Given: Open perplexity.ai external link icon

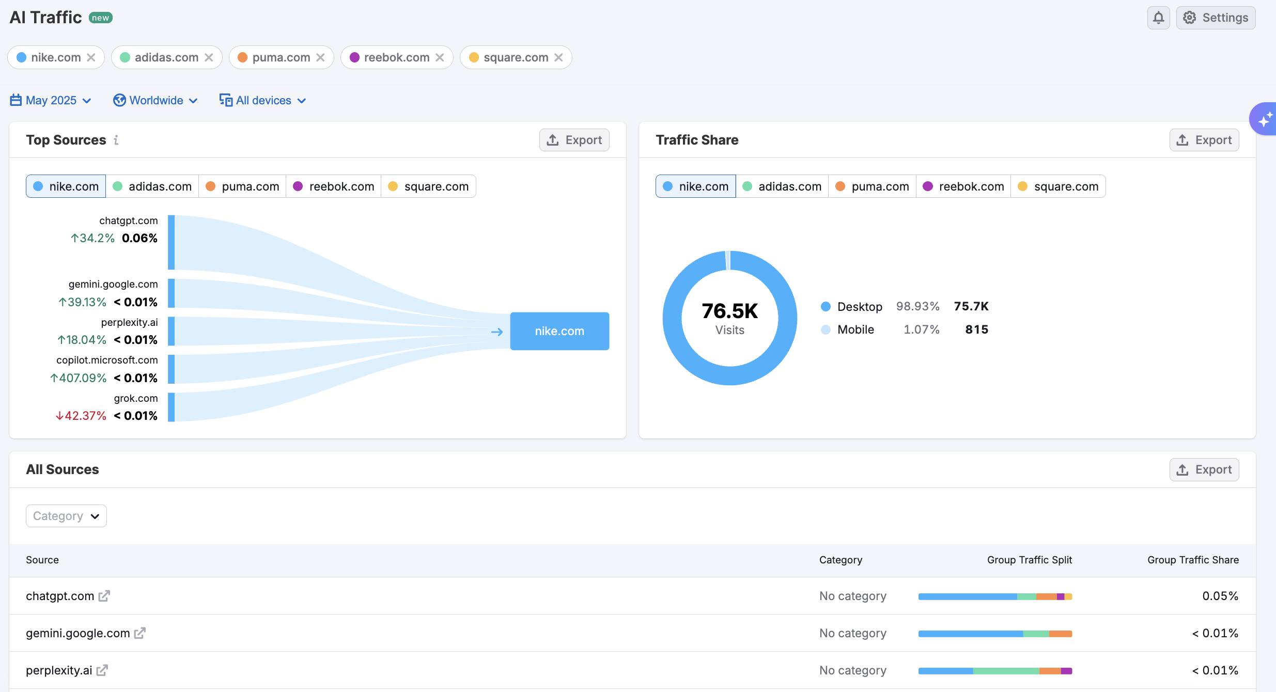Looking at the screenshot, I should 102,670.
